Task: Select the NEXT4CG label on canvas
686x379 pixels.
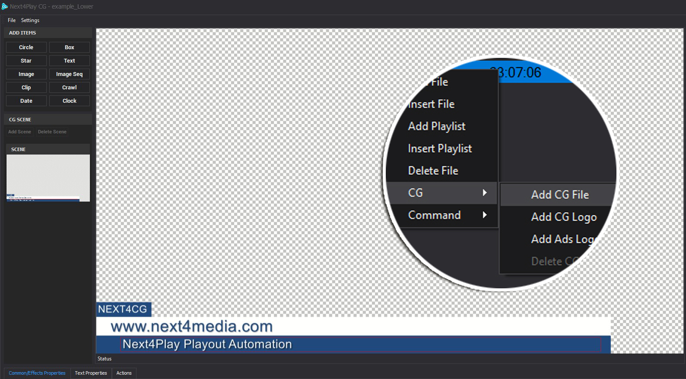Action: tap(123, 309)
